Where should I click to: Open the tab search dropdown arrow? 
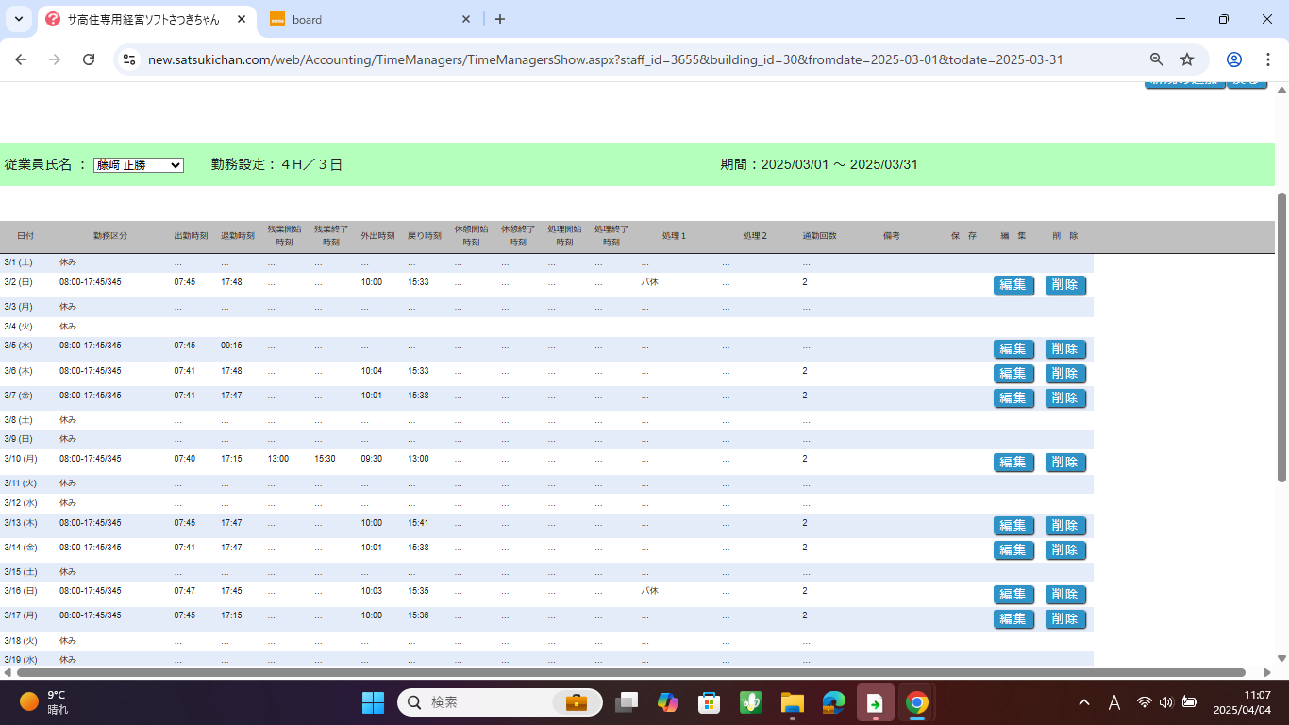[x=19, y=19]
